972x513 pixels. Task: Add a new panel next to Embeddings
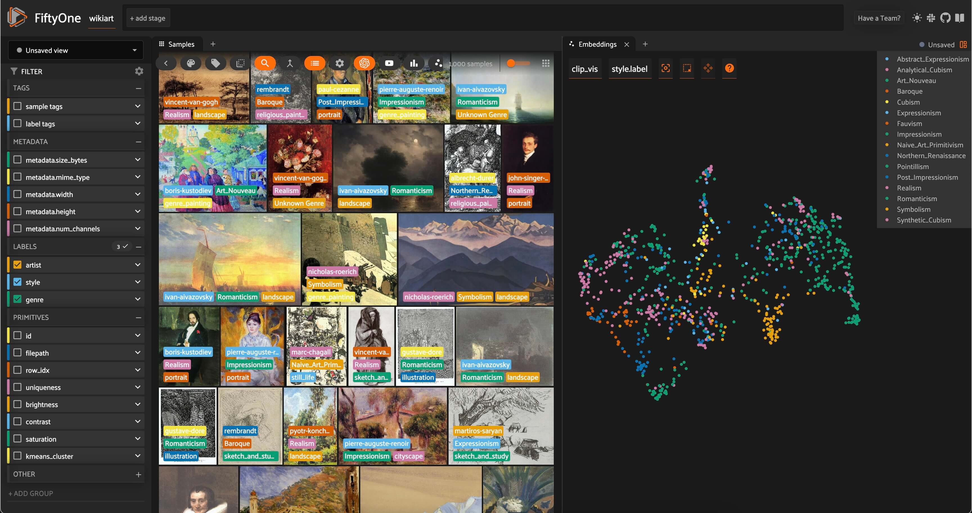click(x=645, y=44)
